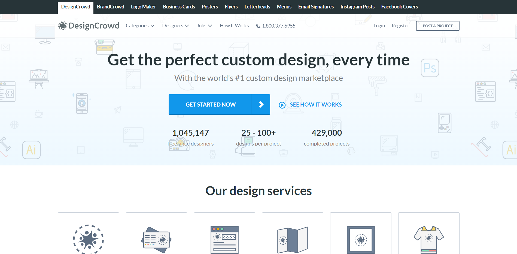
Task: Click the Register link
Action: pos(400,26)
